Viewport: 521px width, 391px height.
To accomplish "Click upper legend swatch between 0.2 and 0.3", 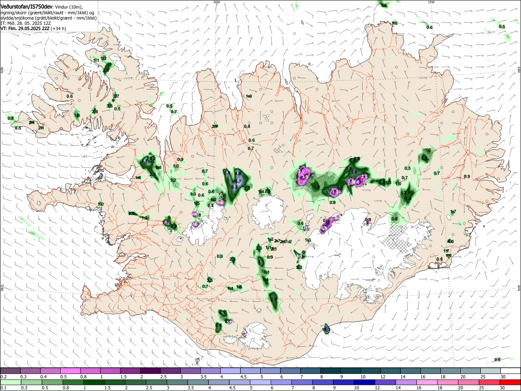I will [x=10, y=371].
